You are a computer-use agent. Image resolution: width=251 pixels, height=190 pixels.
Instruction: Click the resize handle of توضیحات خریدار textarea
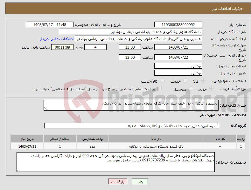click(x=18, y=170)
